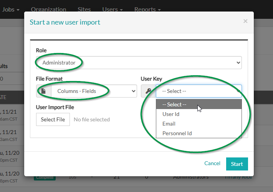Click the Select File button
The image size is (273, 192).
pos(53,119)
